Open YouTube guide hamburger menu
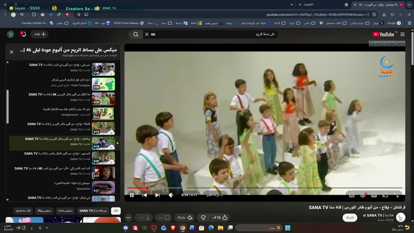Image resolution: width=414 pixels, height=233 pixels. 403,34
